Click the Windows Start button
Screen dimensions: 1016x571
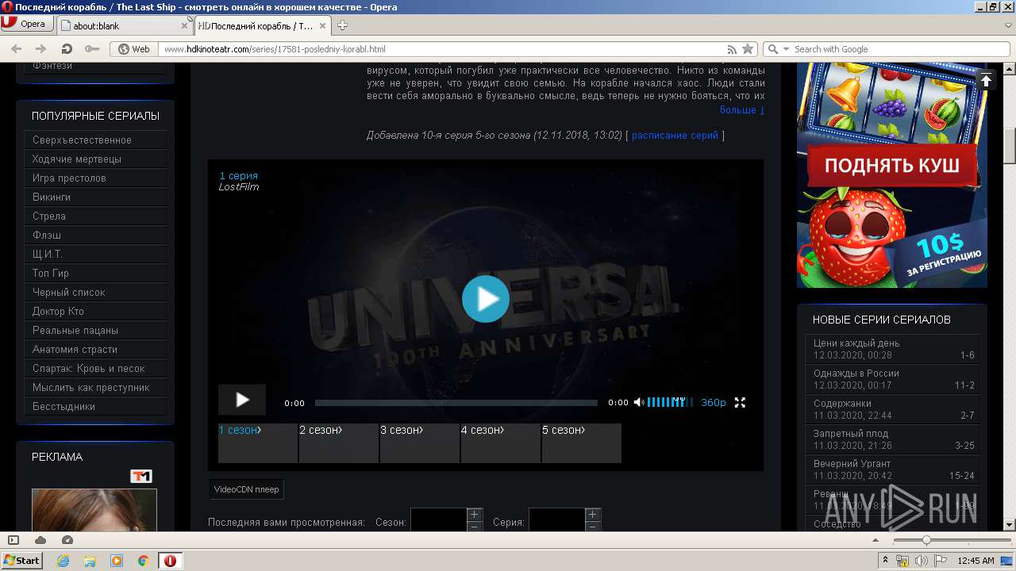[21, 560]
